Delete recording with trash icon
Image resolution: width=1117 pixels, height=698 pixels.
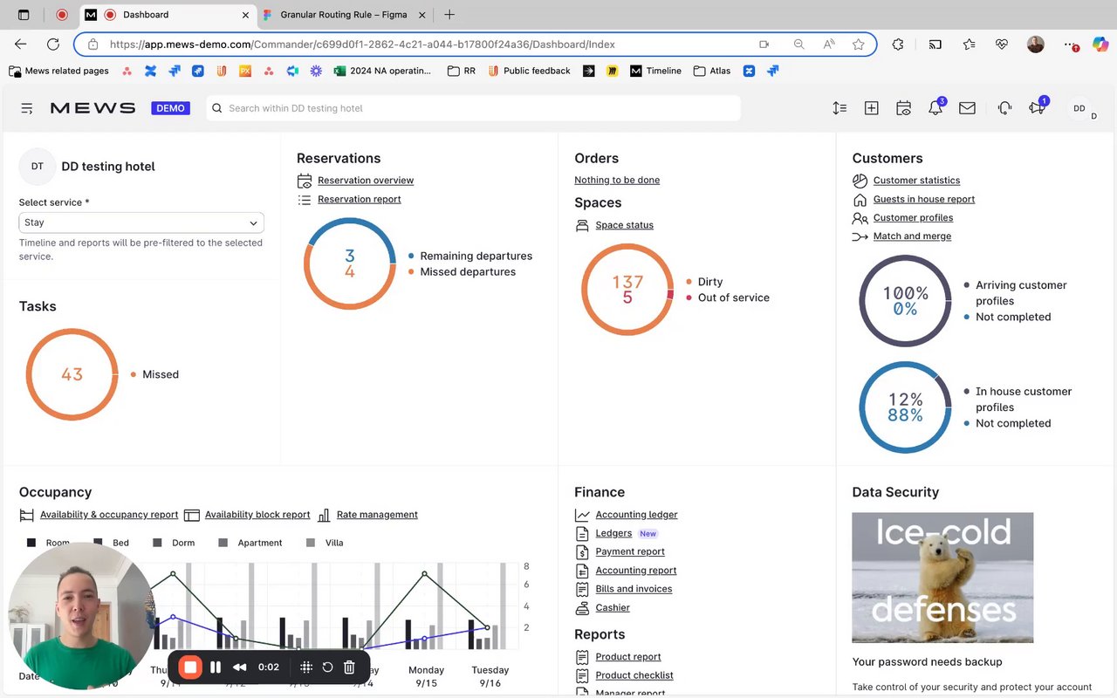point(349,667)
